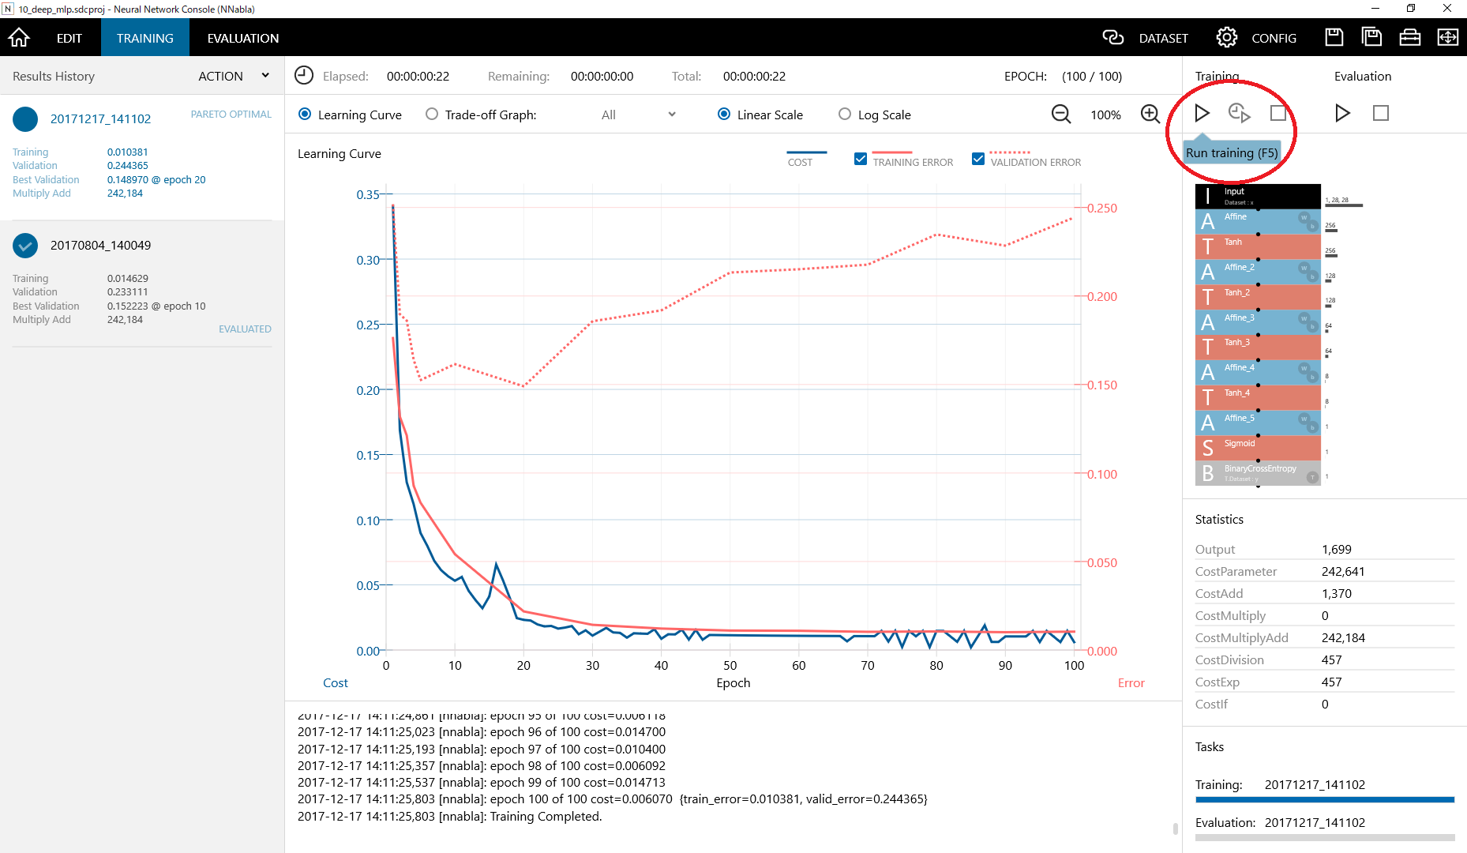Select result 20170804_140049 in history
Viewport: 1467px width, 853px height.
(x=100, y=246)
